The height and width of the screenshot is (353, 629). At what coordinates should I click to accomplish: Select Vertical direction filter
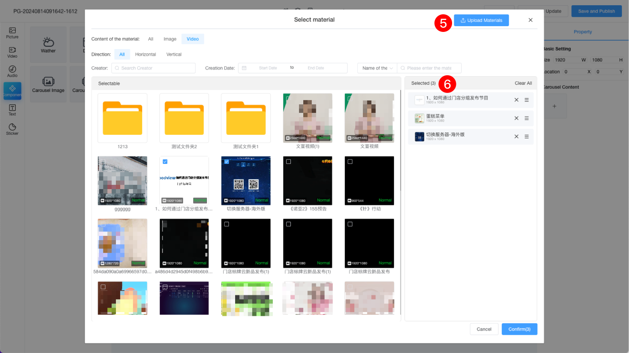coord(174,54)
